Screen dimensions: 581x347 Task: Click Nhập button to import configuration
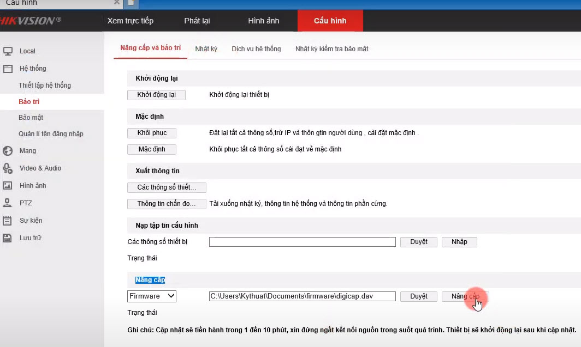coord(459,242)
